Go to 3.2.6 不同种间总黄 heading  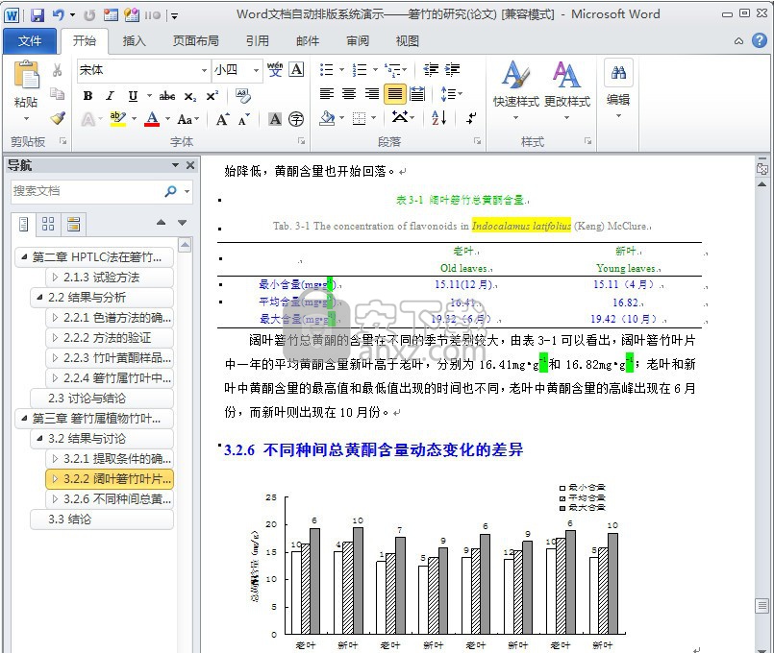tap(110, 498)
